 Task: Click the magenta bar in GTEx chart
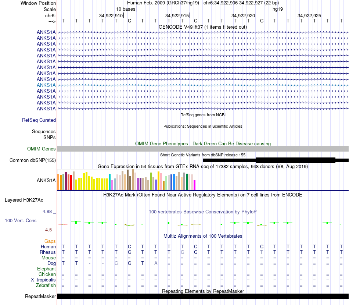(194, 185)
